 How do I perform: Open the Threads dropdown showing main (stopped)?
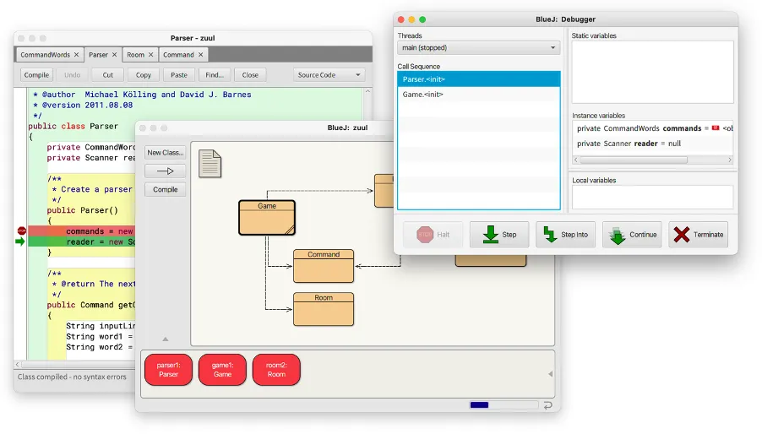click(x=479, y=47)
